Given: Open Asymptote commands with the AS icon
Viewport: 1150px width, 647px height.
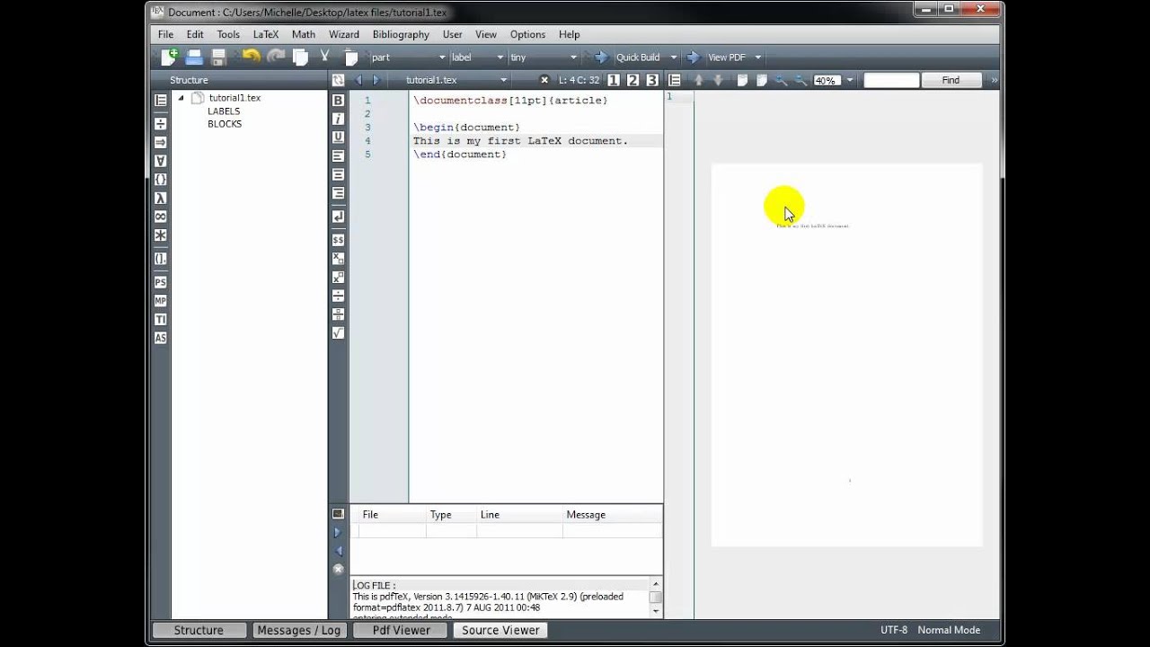Looking at the screenshot, I should tap(160, 338).
